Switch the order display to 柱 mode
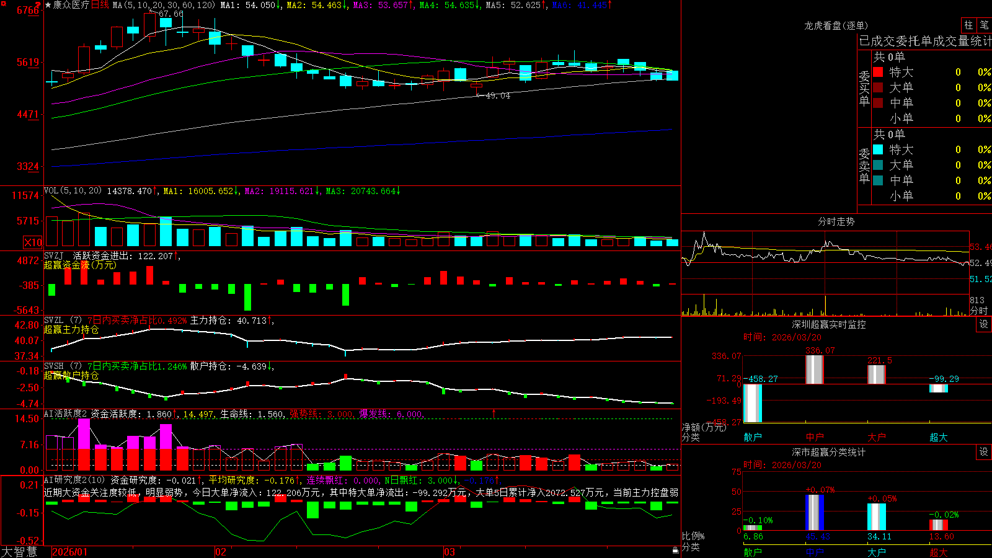The width and height of the screenshot is (992, 558). point(968,25)
